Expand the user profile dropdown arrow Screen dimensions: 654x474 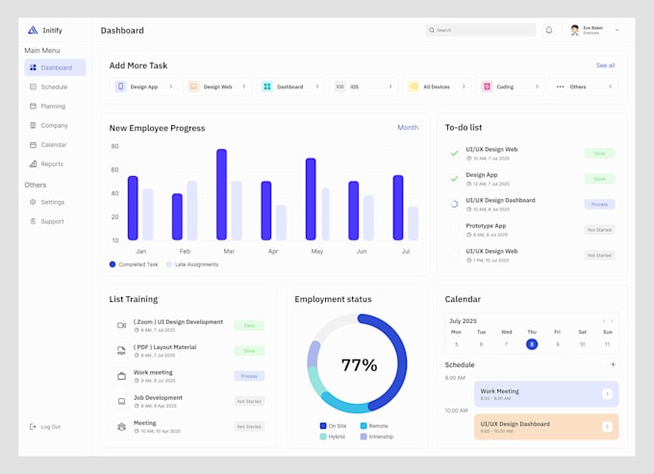tap(617, 30)
